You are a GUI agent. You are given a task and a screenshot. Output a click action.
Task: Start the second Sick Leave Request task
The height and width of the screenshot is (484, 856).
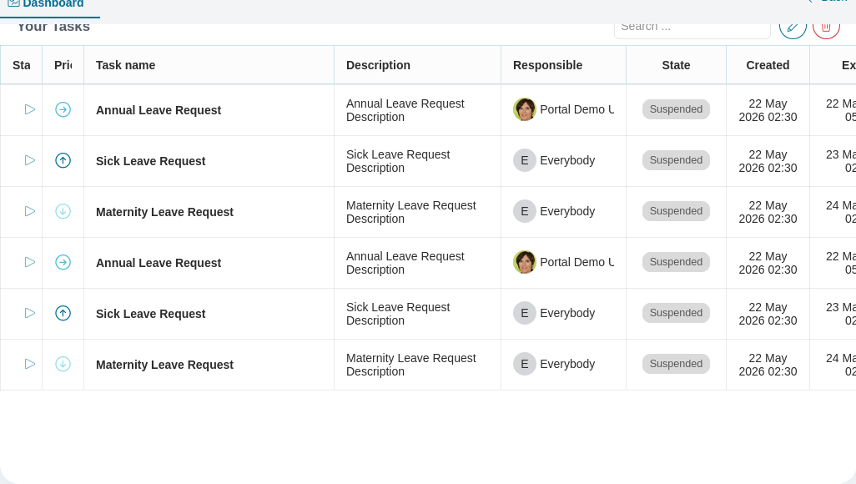click(30, 313)
